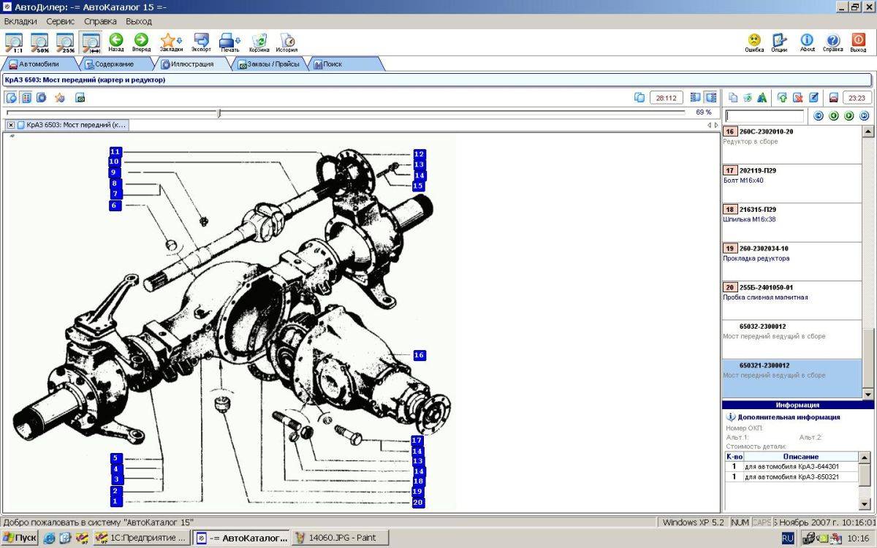This screenshot has height=548, width=877.
Task: Open the About info icon
Action: 807,42
